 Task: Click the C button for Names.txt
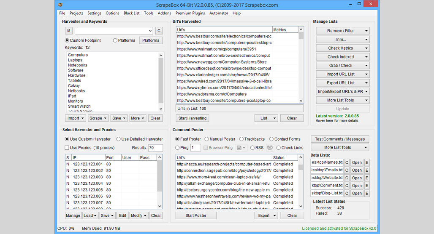pyautogui.click(x=347, y=162)
